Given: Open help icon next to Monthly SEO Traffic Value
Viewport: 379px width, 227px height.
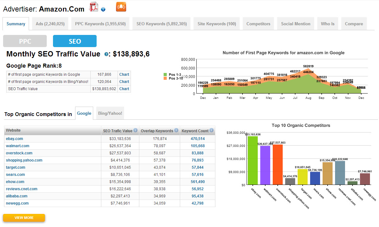Looking at the screenshot, I should (106, 54).
